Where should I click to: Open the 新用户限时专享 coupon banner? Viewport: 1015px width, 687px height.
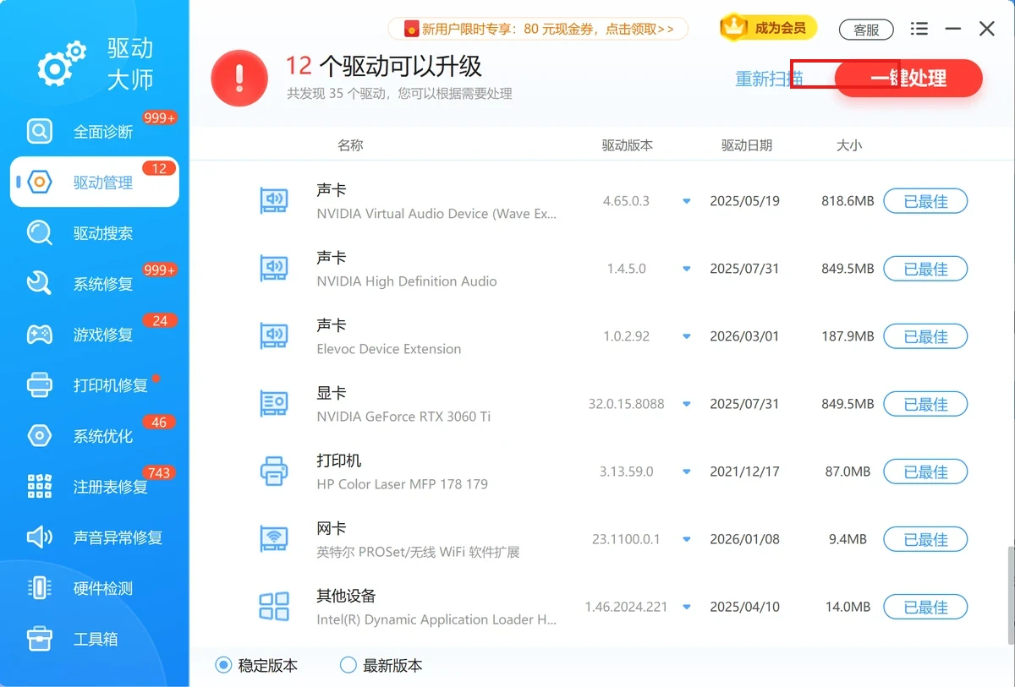538,29
